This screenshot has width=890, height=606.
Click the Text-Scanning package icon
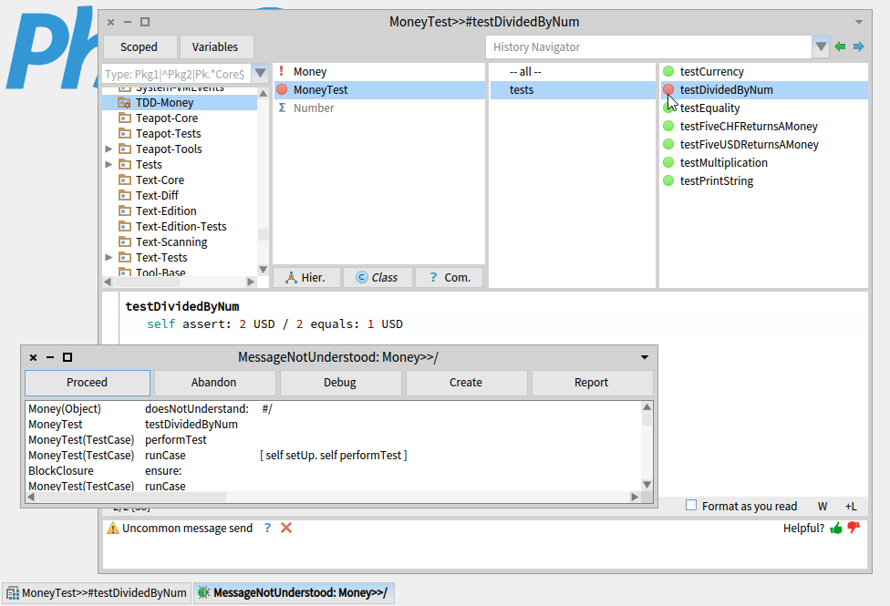click(x=124, y=241)
